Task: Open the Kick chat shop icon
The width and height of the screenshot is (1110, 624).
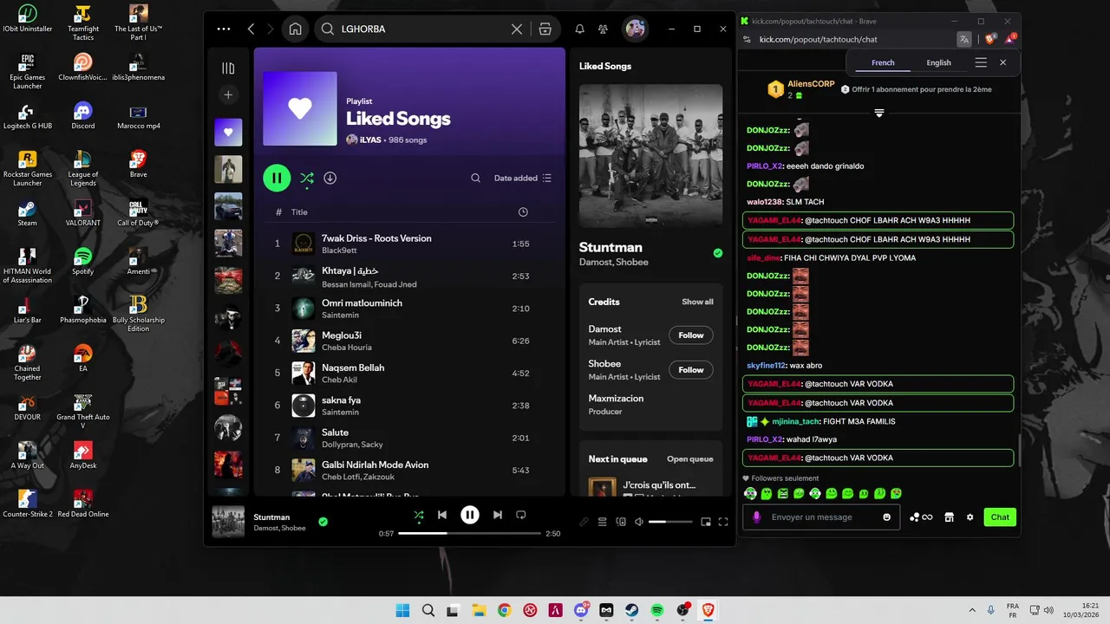Action: [x=949, y=517]
